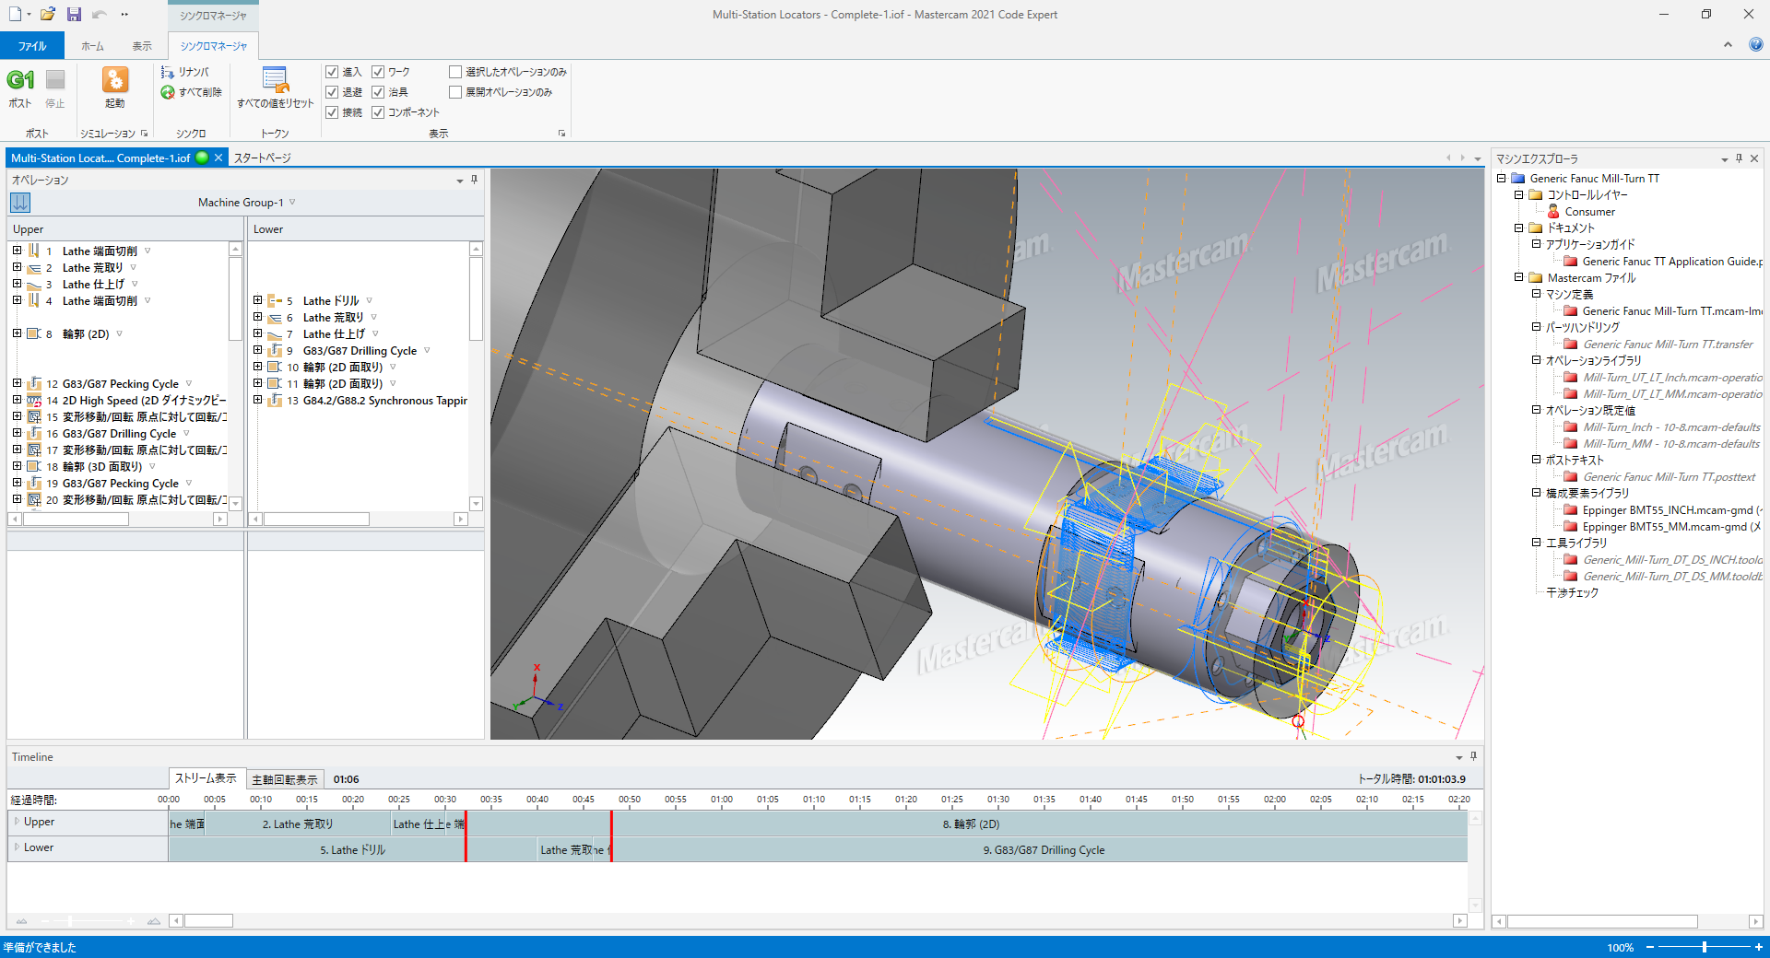This screenshot has width=1770, height=958.
Task: Click operation icon of 14 2D High Speed
Action: coord(34,400)
